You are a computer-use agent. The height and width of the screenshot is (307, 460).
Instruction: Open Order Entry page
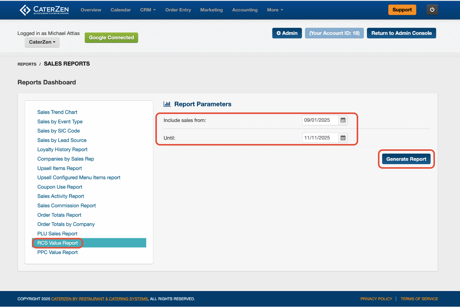coord(178,10)
